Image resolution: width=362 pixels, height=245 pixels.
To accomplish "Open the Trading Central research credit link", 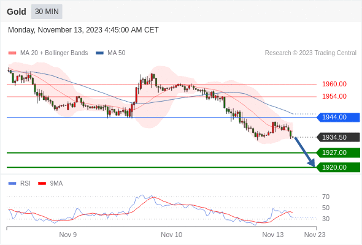I will pyautogui.click(x=310, y=53).
